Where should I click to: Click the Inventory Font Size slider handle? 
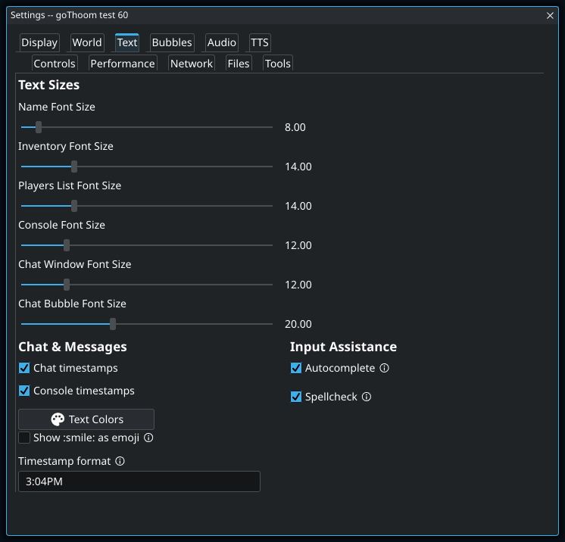tap(74, 167)
